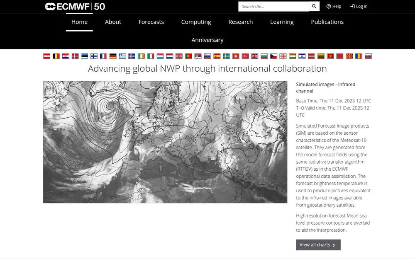Screen dimensions: 415x259
Task: Click the Luxembourg flag icon
Action: pyautogui.click(x=160, y=56)
